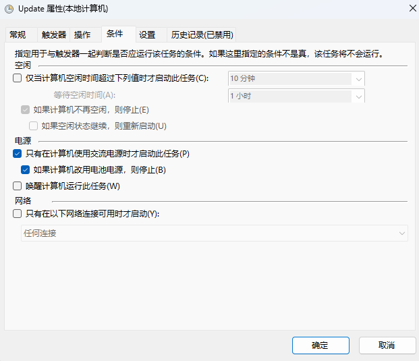View the 历史记录(已禁用) tab

pyautogui.click(x=202, y=34)
